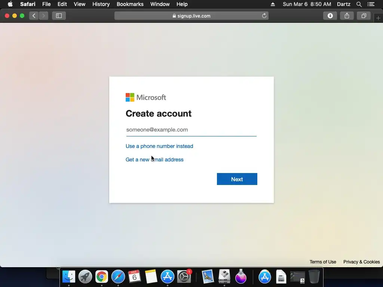Open the History menu
The height and width of the screenshot is (287, 383).
(101, 4)
